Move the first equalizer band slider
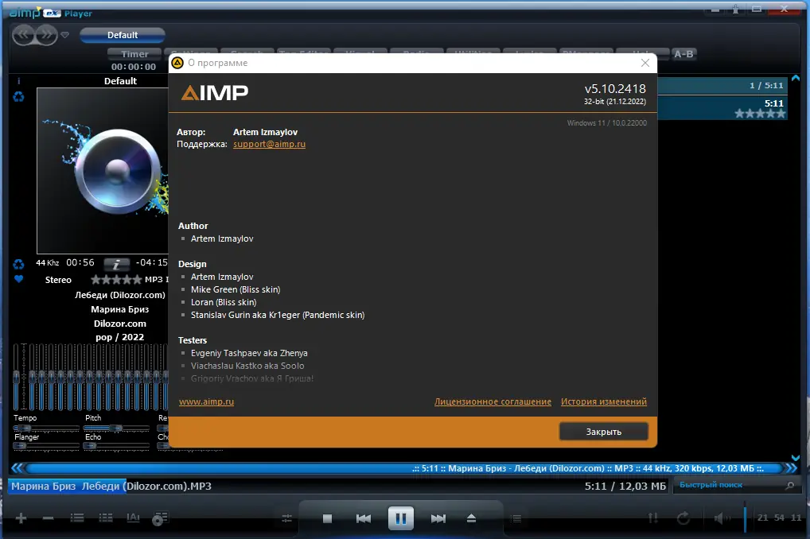 click(17, 378)
